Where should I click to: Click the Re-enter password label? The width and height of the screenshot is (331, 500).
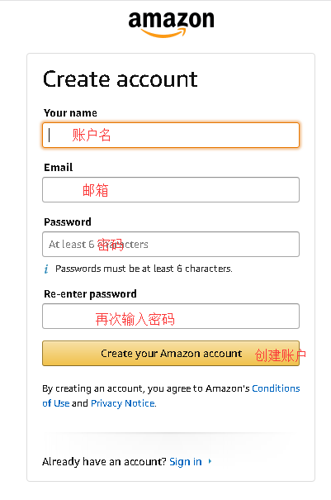point(90,294)
